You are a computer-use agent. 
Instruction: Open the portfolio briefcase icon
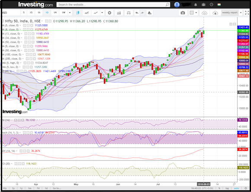pyautogui.click(x=203, y=5)
